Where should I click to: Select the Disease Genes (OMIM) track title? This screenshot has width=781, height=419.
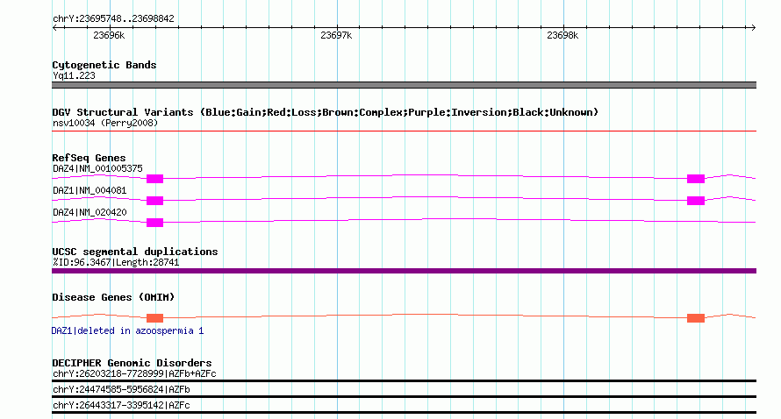point(113,297)
